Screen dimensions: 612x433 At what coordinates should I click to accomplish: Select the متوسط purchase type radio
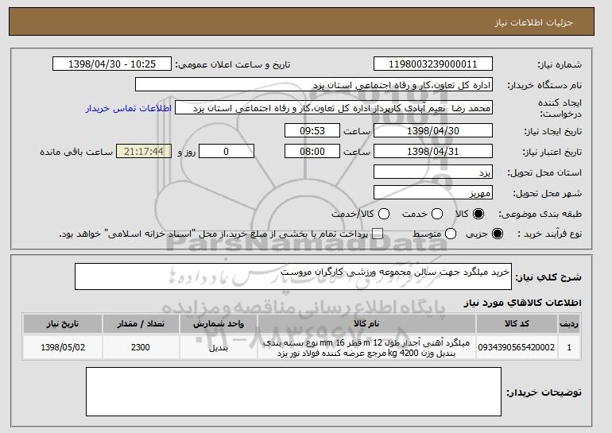pos(451,234)
